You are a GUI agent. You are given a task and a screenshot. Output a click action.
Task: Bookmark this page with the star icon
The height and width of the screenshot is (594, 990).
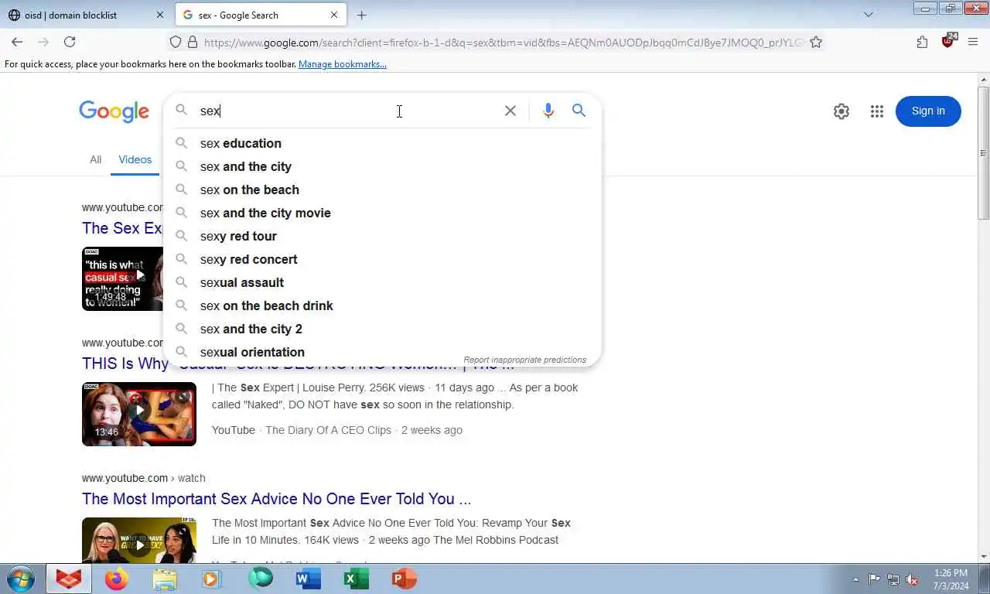pos(816,42)
